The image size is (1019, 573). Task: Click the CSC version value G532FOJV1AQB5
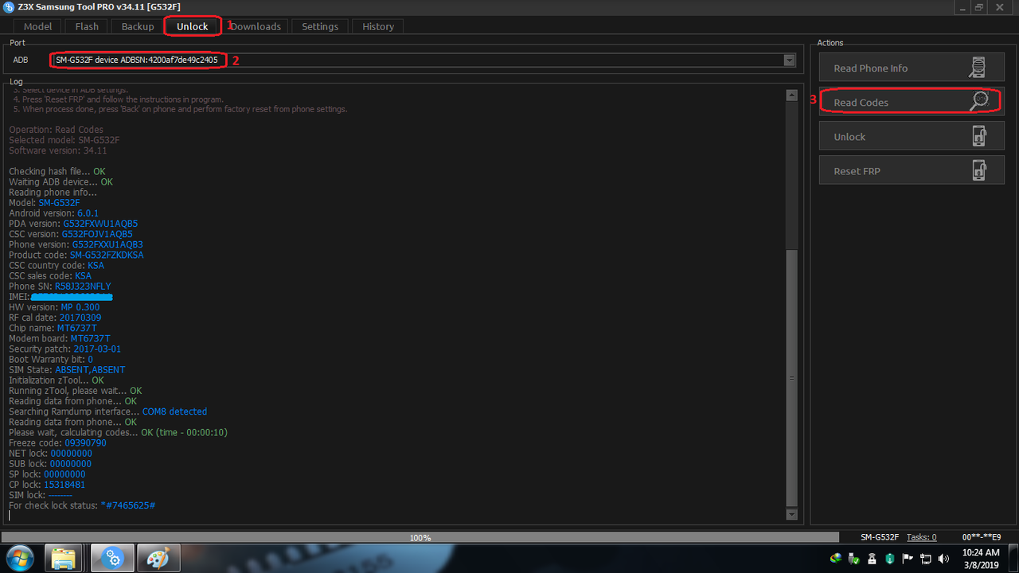coord(97,234)
